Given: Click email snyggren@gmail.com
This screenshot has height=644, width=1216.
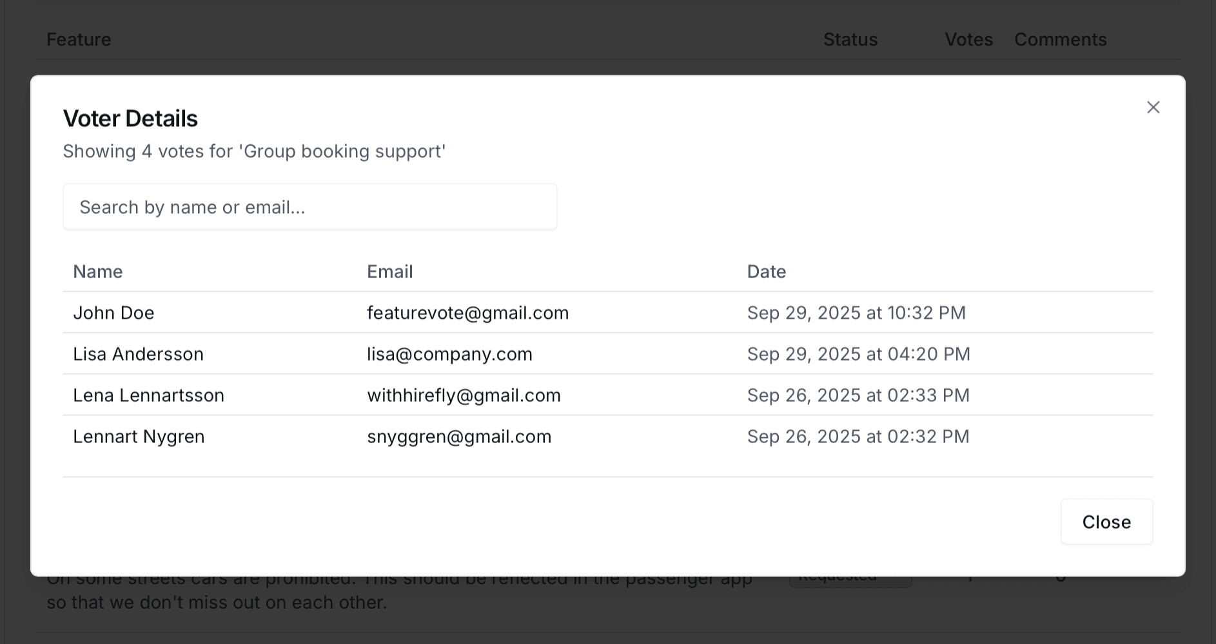Looking at the screenshot, I should (459, 437).
